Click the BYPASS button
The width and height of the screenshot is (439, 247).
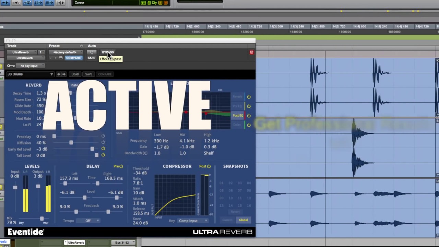(x=108, y=52)
